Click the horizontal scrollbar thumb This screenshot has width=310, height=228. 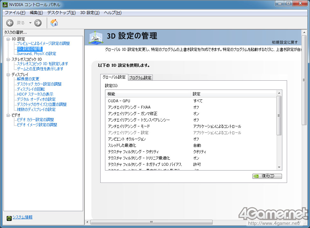[151, 222]
